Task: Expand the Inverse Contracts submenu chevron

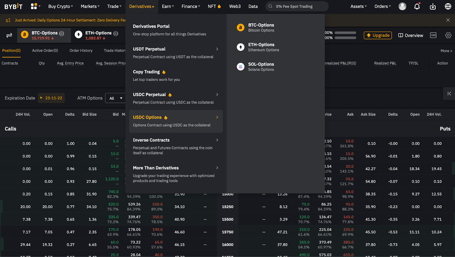Action: tap(217, 140)
